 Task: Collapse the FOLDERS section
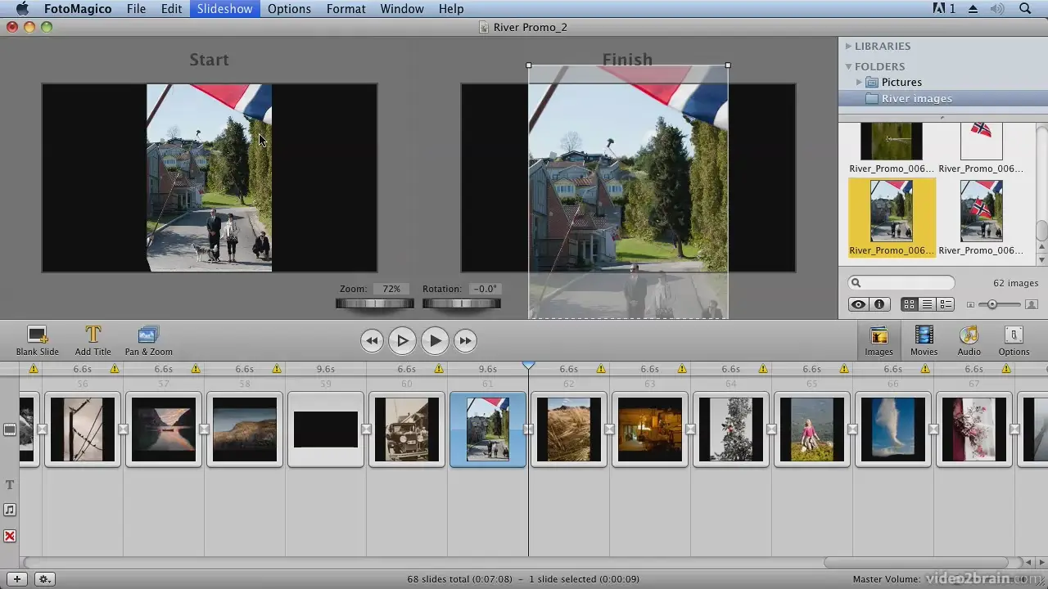(x=849, y=66)
